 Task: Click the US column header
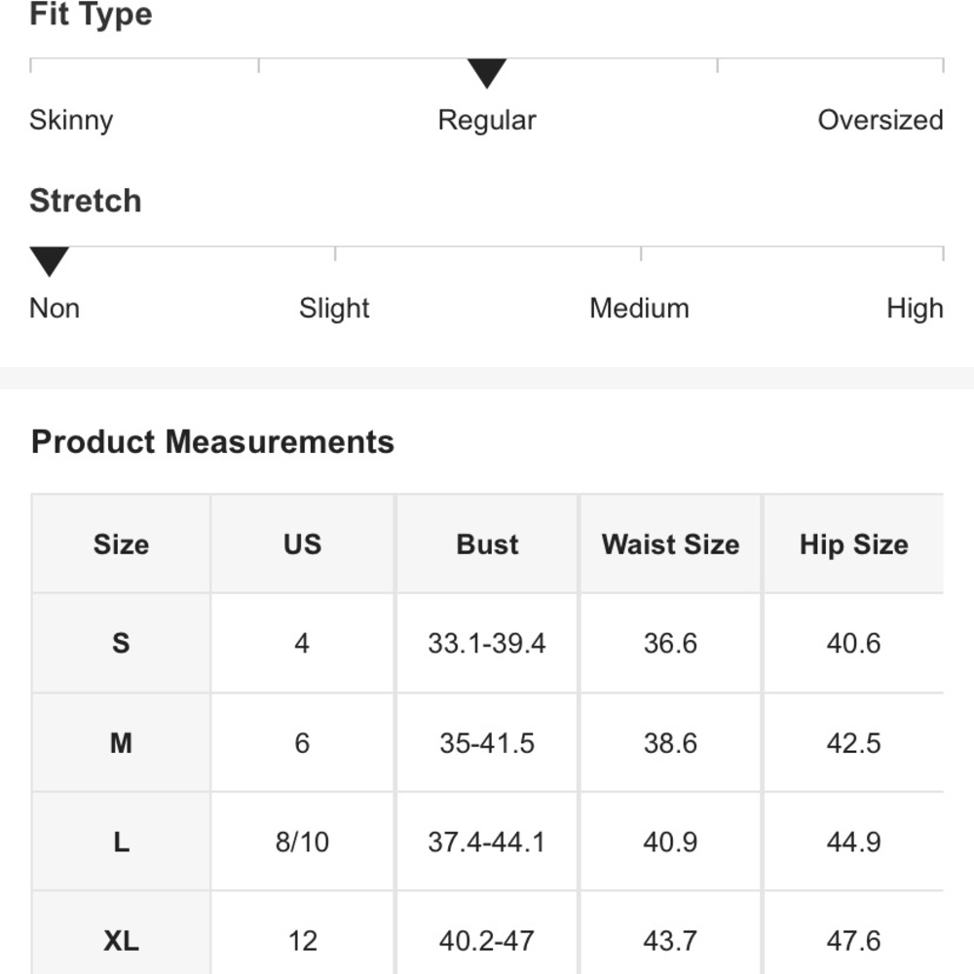(x=303, y=544)
